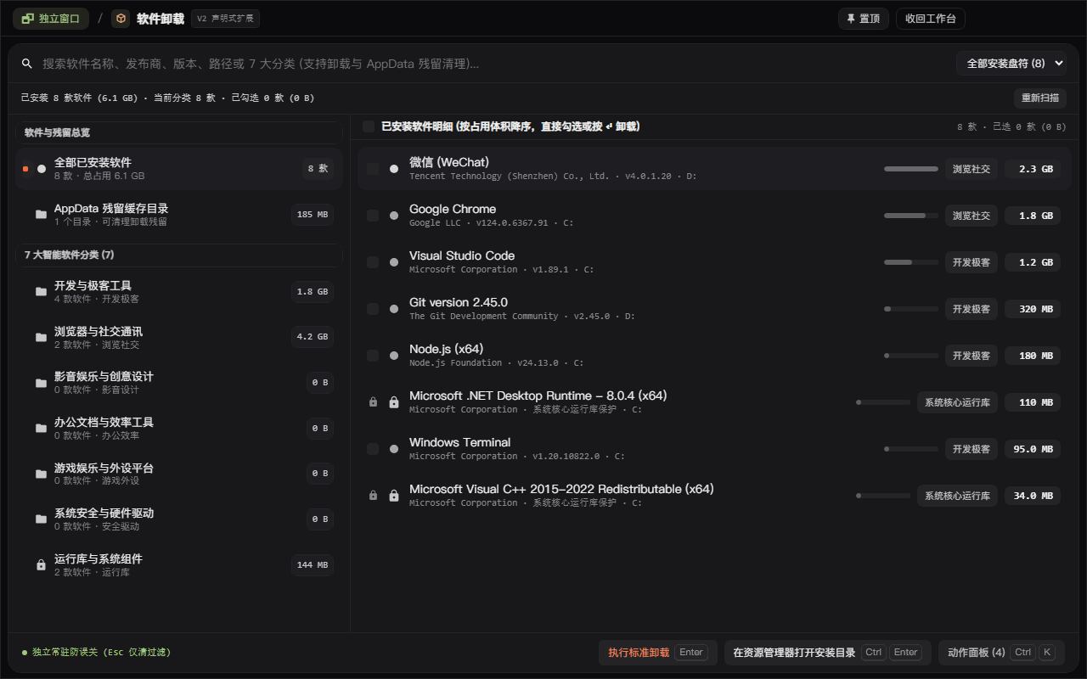Click the lock icon for 运行库与系统组件
Image resolution: width=1087 pixels, height=679 pixels.
pos(41,565)
